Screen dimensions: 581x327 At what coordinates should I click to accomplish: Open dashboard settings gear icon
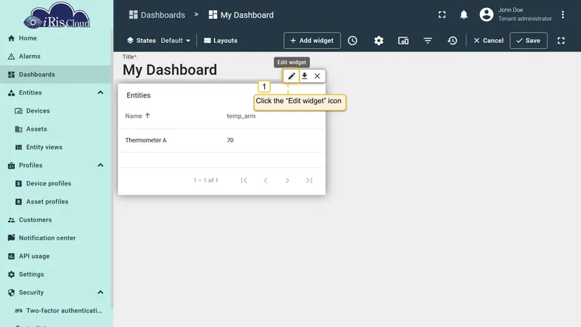[378, 41]
